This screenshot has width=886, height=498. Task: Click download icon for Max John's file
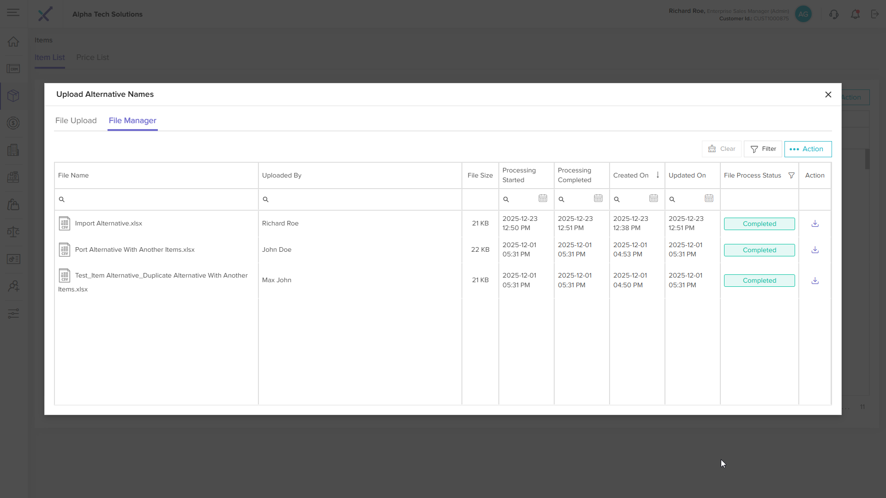pos(815,280)
